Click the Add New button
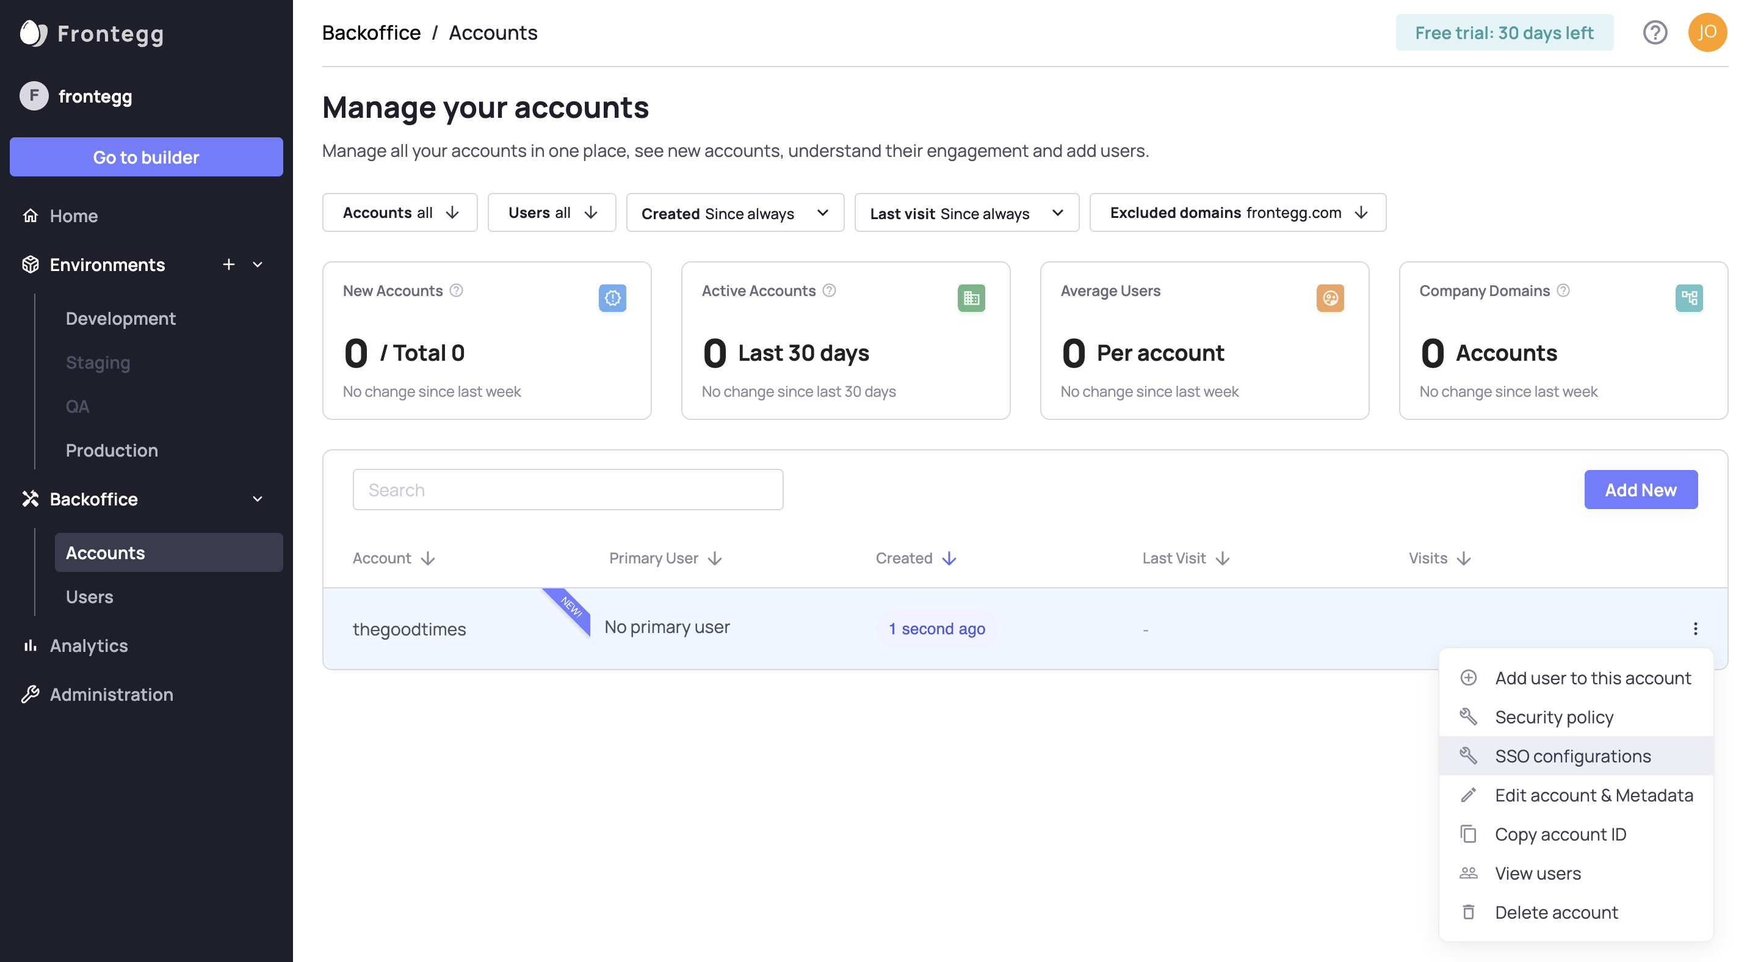1758x962 pixels. [1640, 490]
